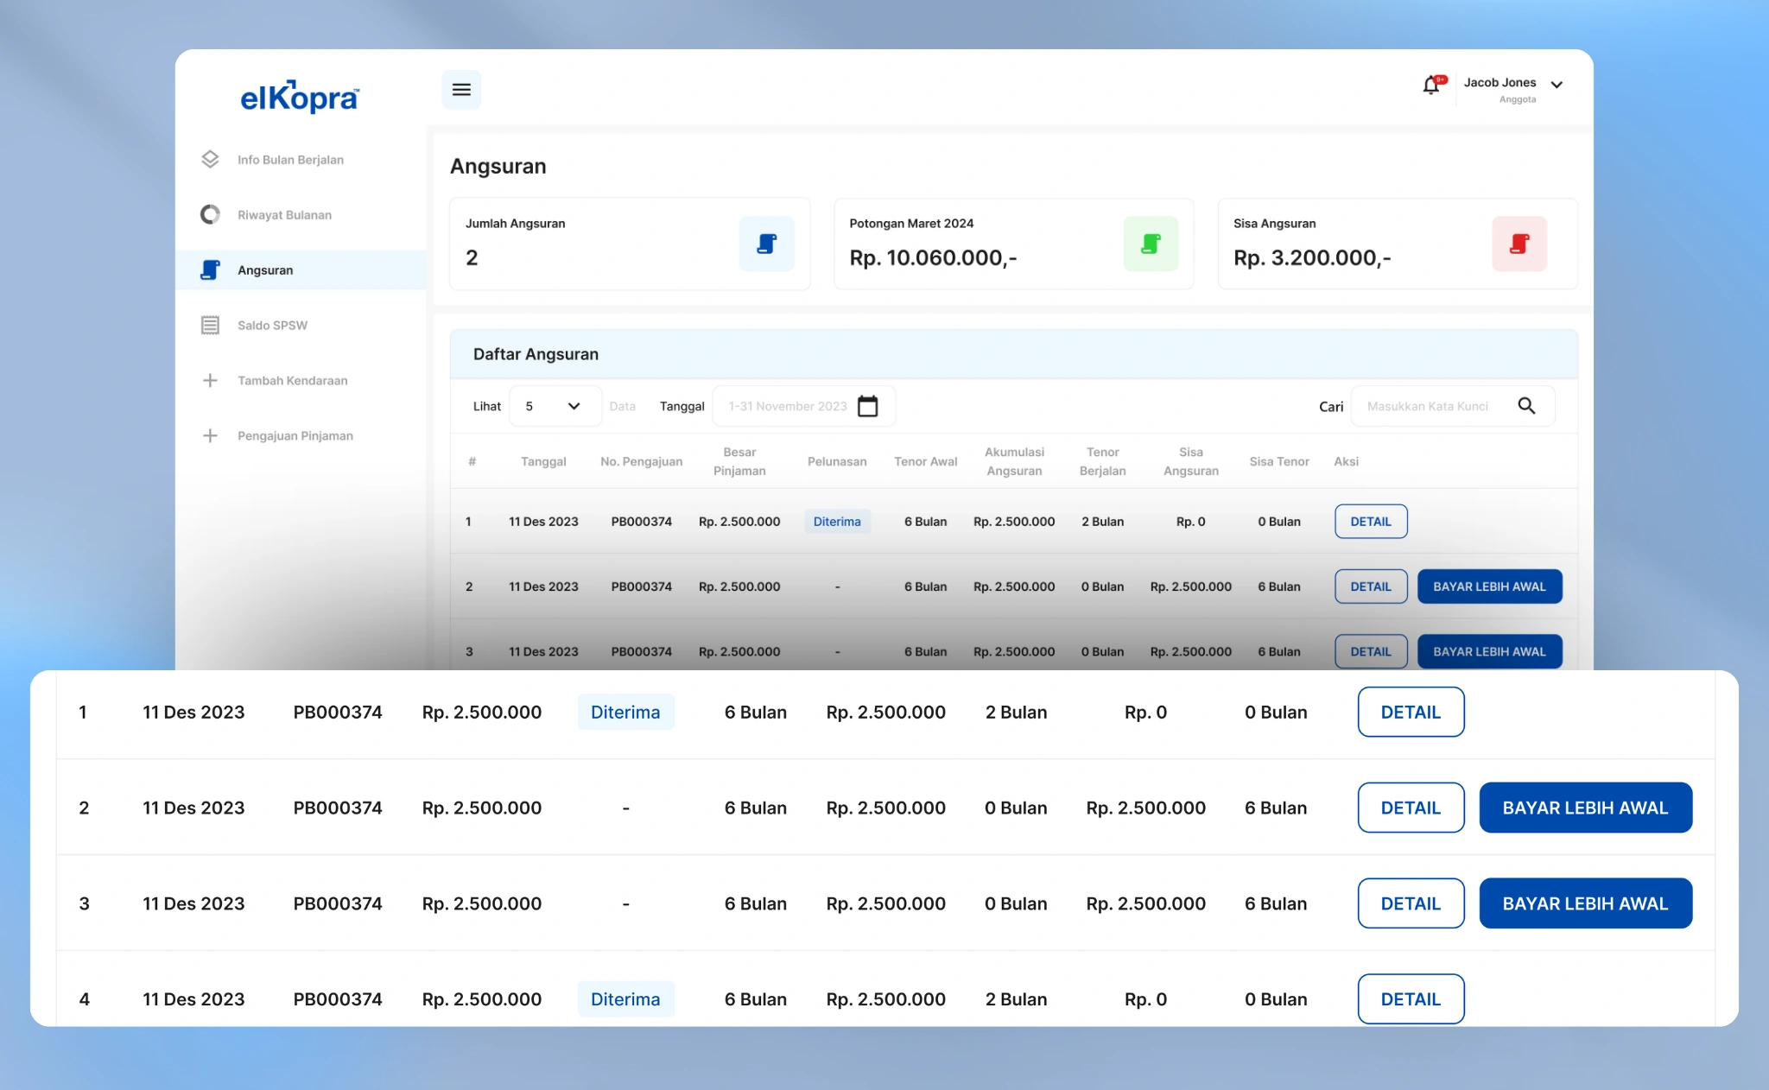
Task: Click DETAIL for row 3 in the dashboard table
Action: (x=1371, y=652)
